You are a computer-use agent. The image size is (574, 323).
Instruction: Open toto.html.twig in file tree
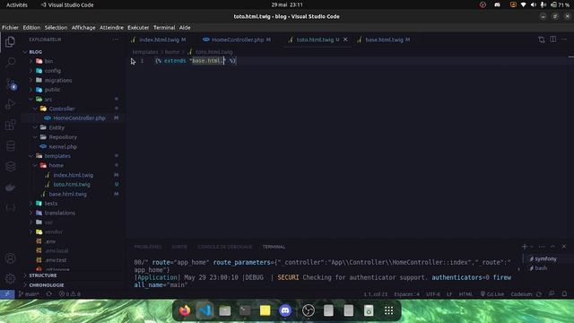coord(72,185)
